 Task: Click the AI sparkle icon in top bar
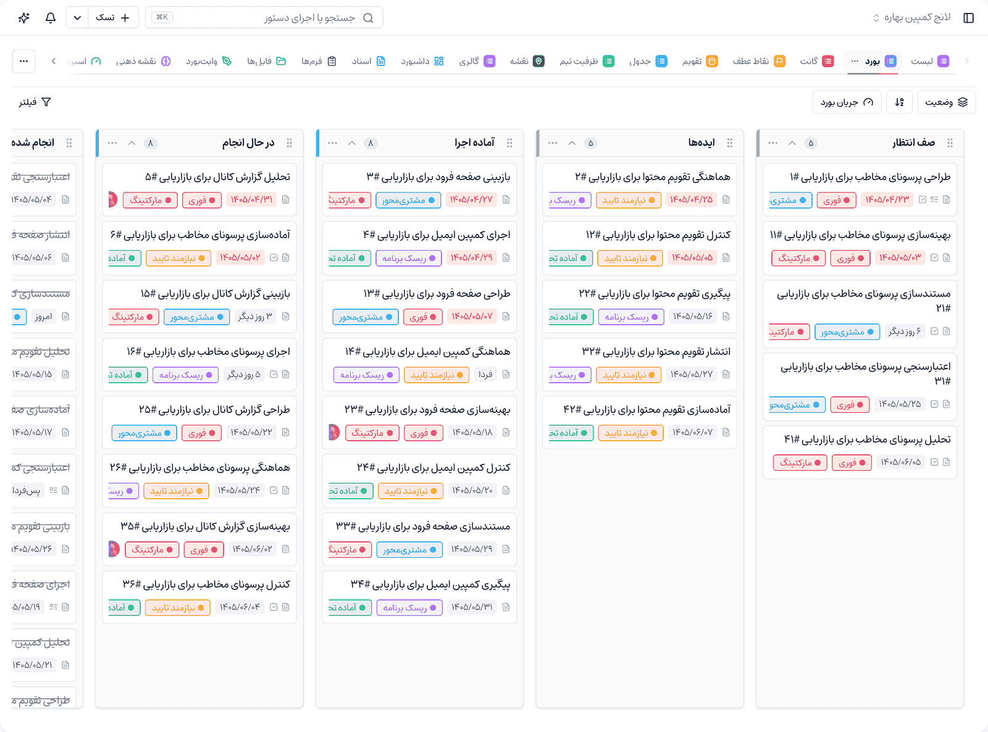pyautogui.click(x=24, y=18)
